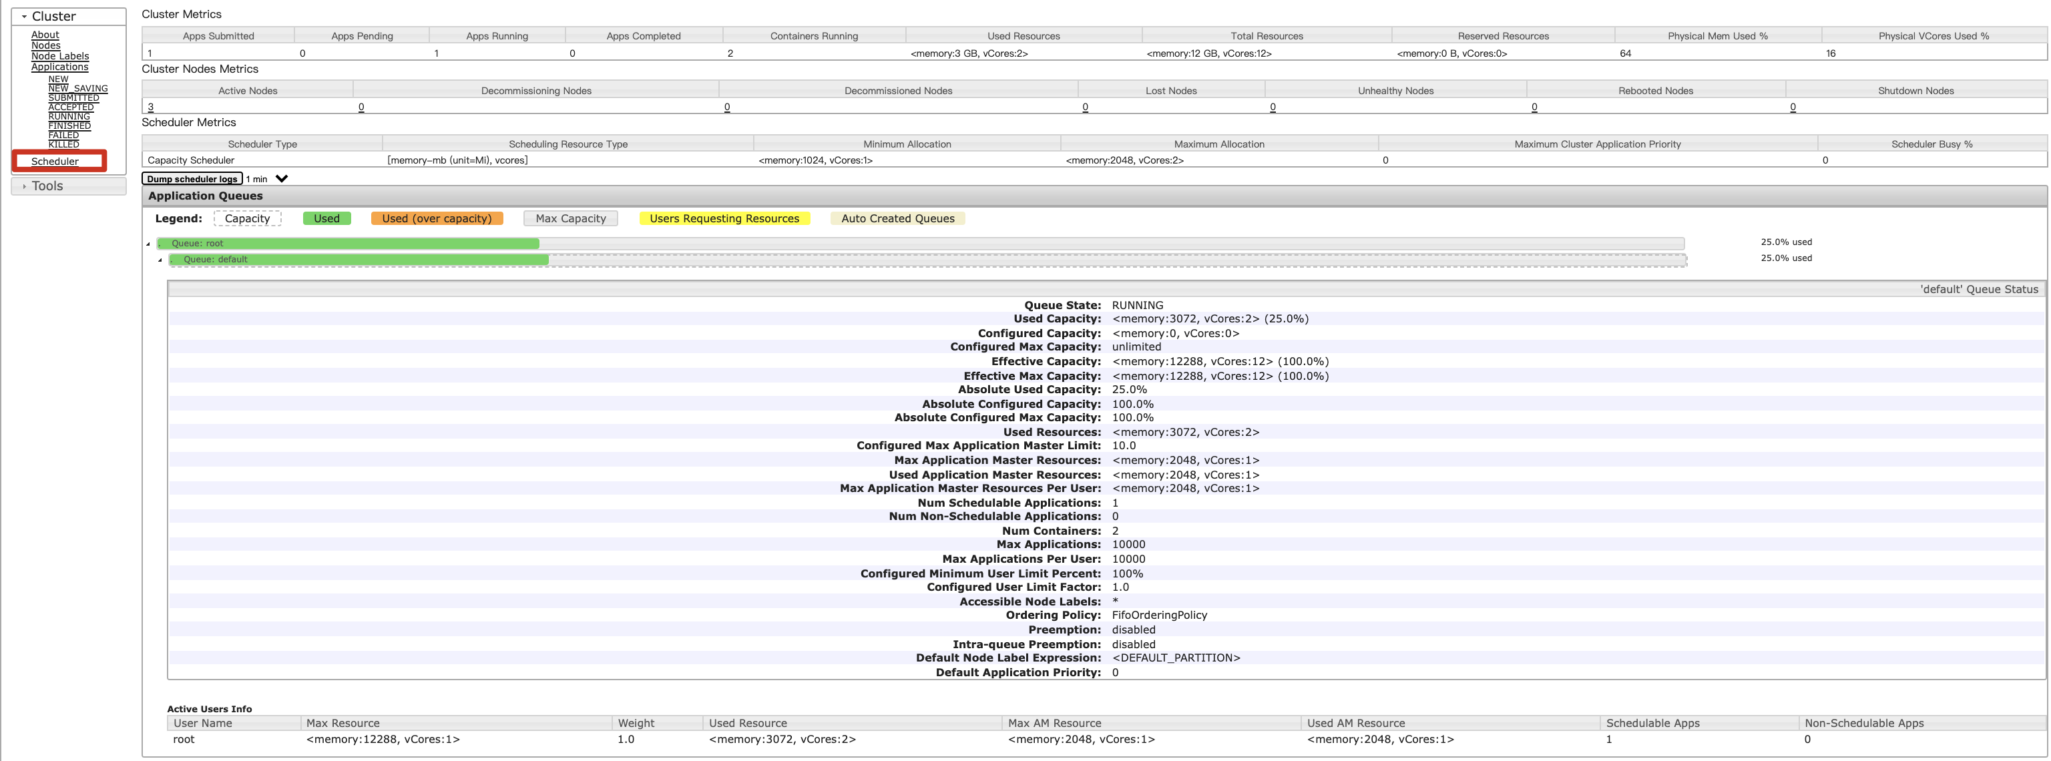Open the Node Labels link

tap(59, 57)
